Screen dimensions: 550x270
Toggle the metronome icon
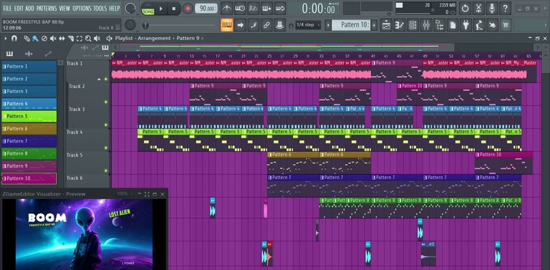click(226, 8)
